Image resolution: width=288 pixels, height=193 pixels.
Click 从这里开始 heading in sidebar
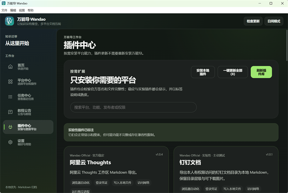[x=17, y=43]
